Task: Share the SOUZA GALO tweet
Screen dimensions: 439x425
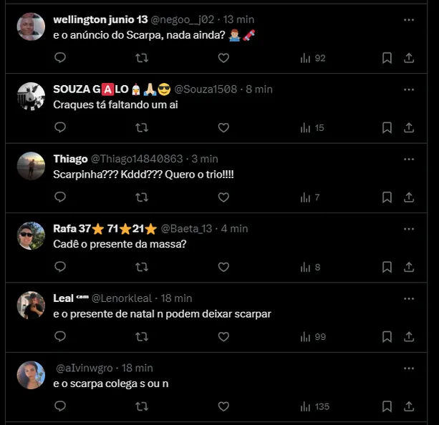Action: (x=409, y=128)
